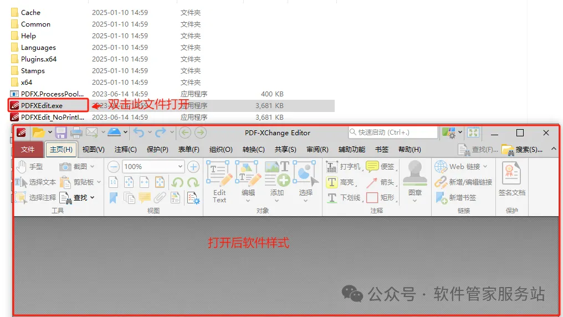Click the Email envelope icon

(x=91, y=132)
